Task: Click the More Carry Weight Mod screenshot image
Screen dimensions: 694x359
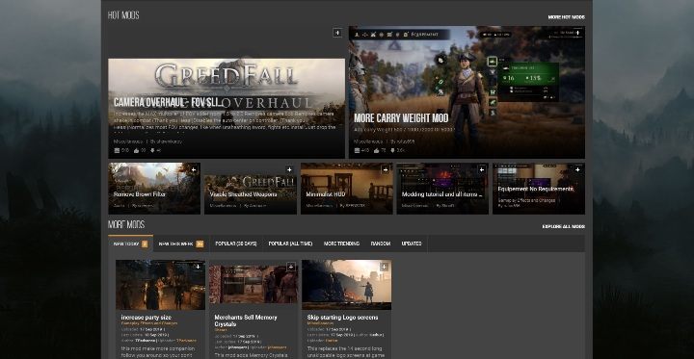Action: 467,92
